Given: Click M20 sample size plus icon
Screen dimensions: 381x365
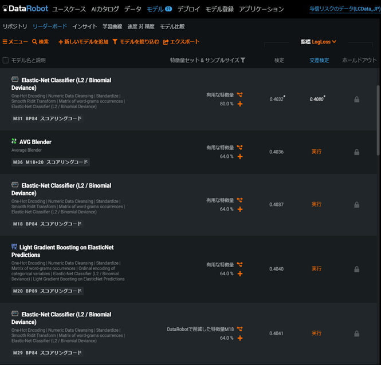Looking at the screenshot, I should 240,273.
